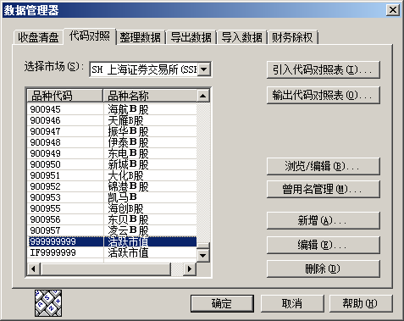
Task: Click the 删除 button
Action: (324, 268)
